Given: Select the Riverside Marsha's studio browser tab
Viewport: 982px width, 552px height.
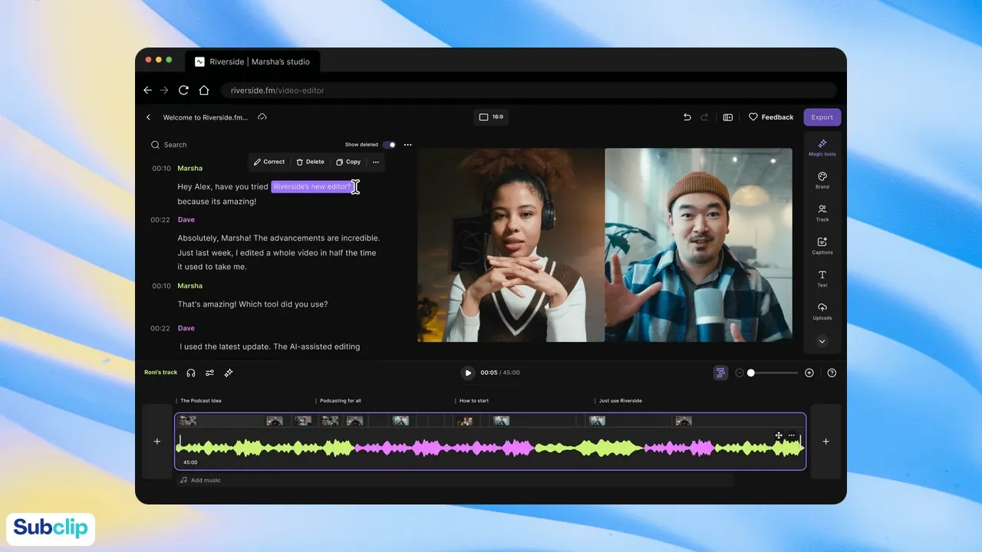Looking at the screenshot, I should (x=253, y=61).
